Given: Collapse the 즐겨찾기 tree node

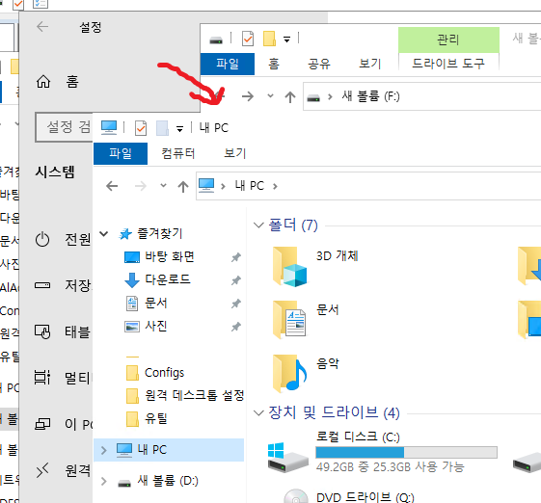Looking at the screenshot, I should 103,234.
